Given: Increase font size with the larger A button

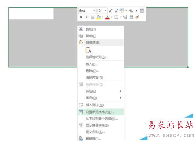Looking at the screenshot, I should click(110, 11).
